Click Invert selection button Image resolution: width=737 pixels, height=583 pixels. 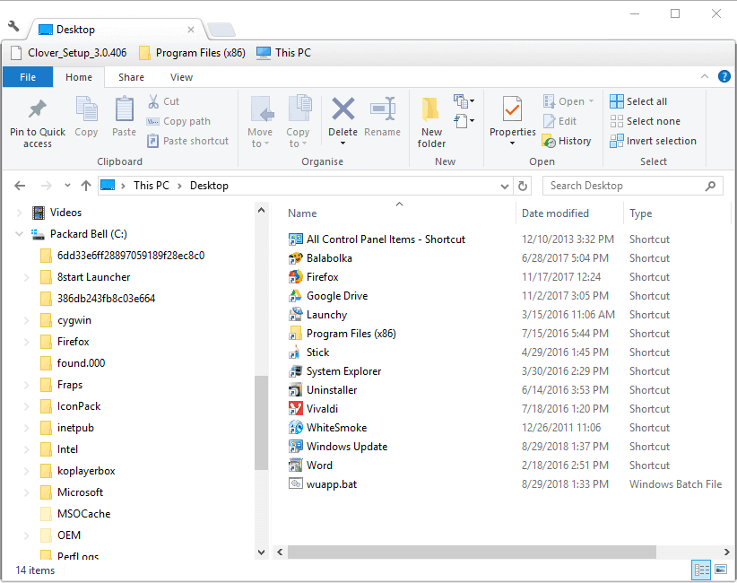[x=653, y=141]
